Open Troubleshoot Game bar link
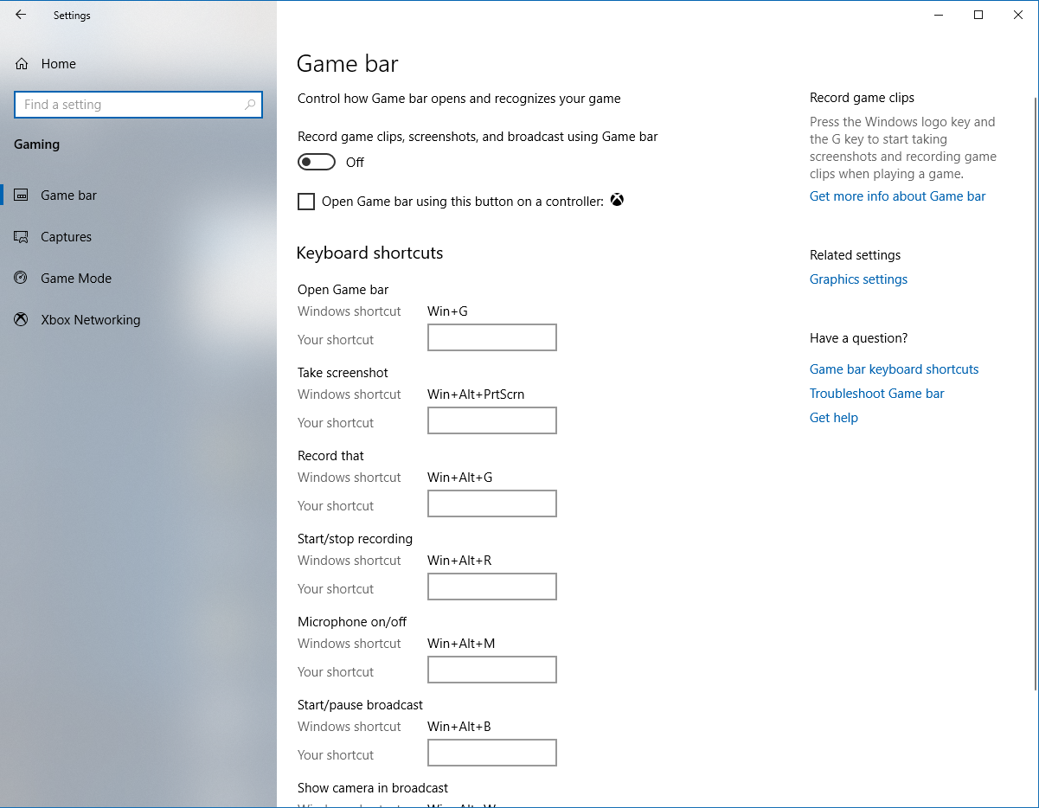This screenshot has width=1039, height=808. click(x=876, y=394)
